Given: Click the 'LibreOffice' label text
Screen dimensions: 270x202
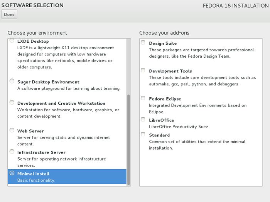Looking at the screenshot, I should point(162,120).
